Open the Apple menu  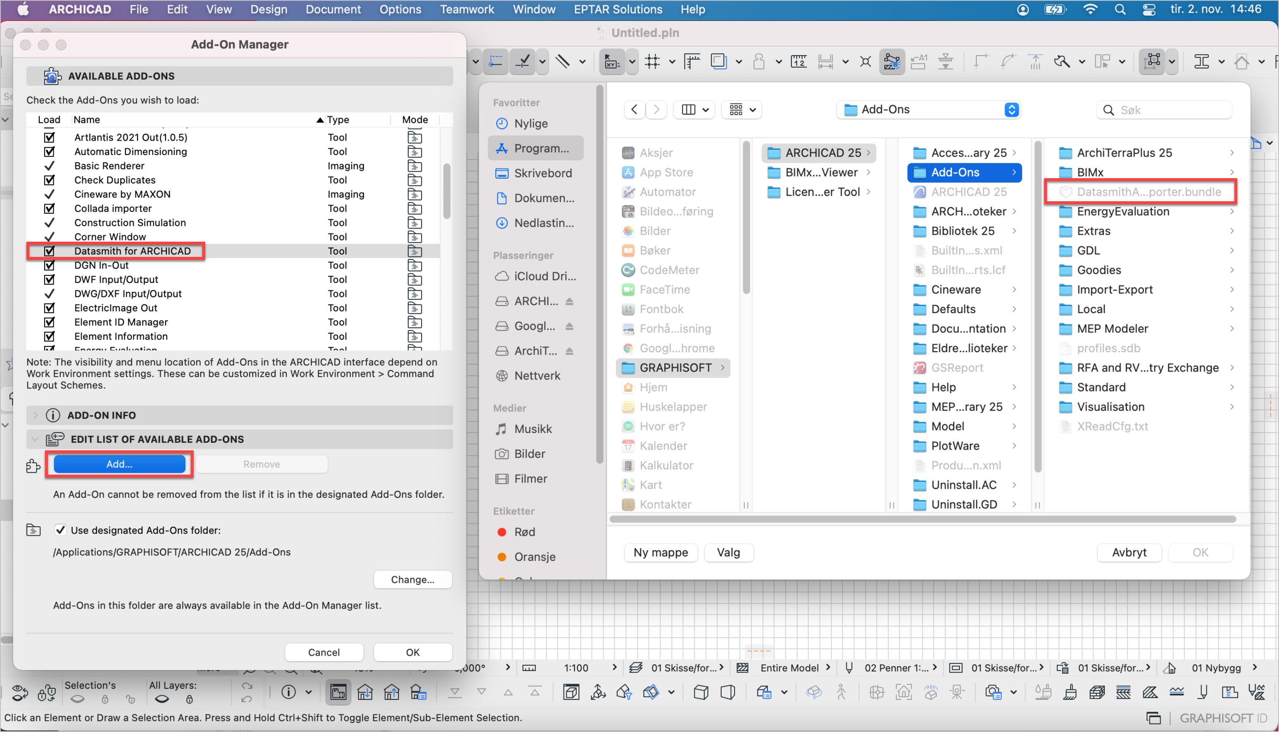pos(23,9)
